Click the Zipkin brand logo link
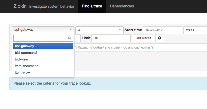The width and height of the screenshot is (207, 109). pyautogui.click(x=20, y=6)
